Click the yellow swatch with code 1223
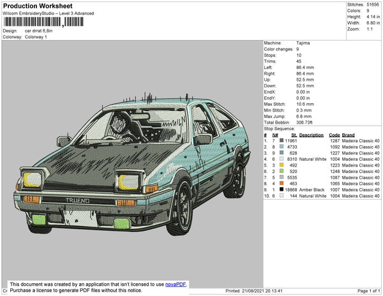Screen dimensions: 383x296 point(282,165)
